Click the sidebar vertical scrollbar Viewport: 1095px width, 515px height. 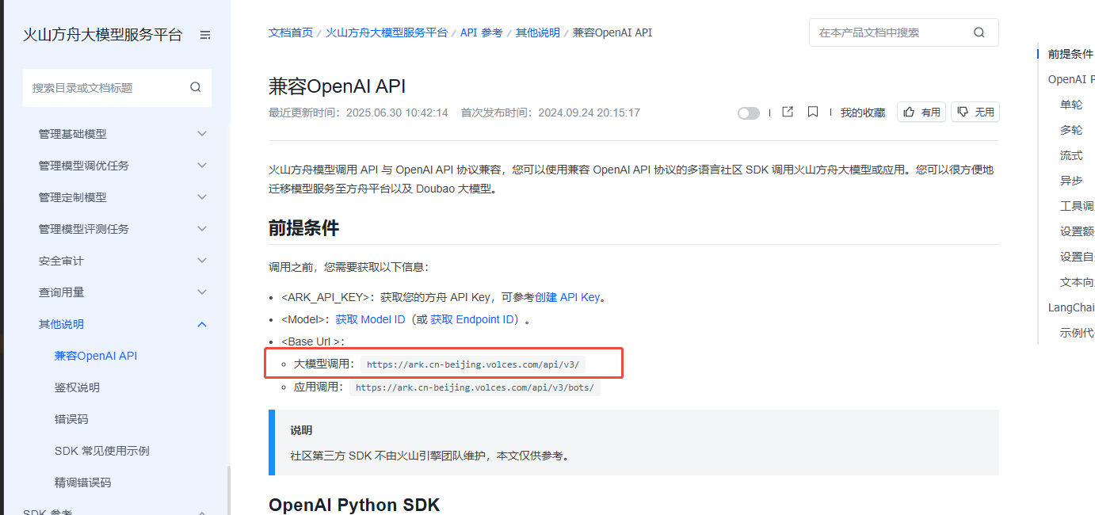tap(228, 490)
